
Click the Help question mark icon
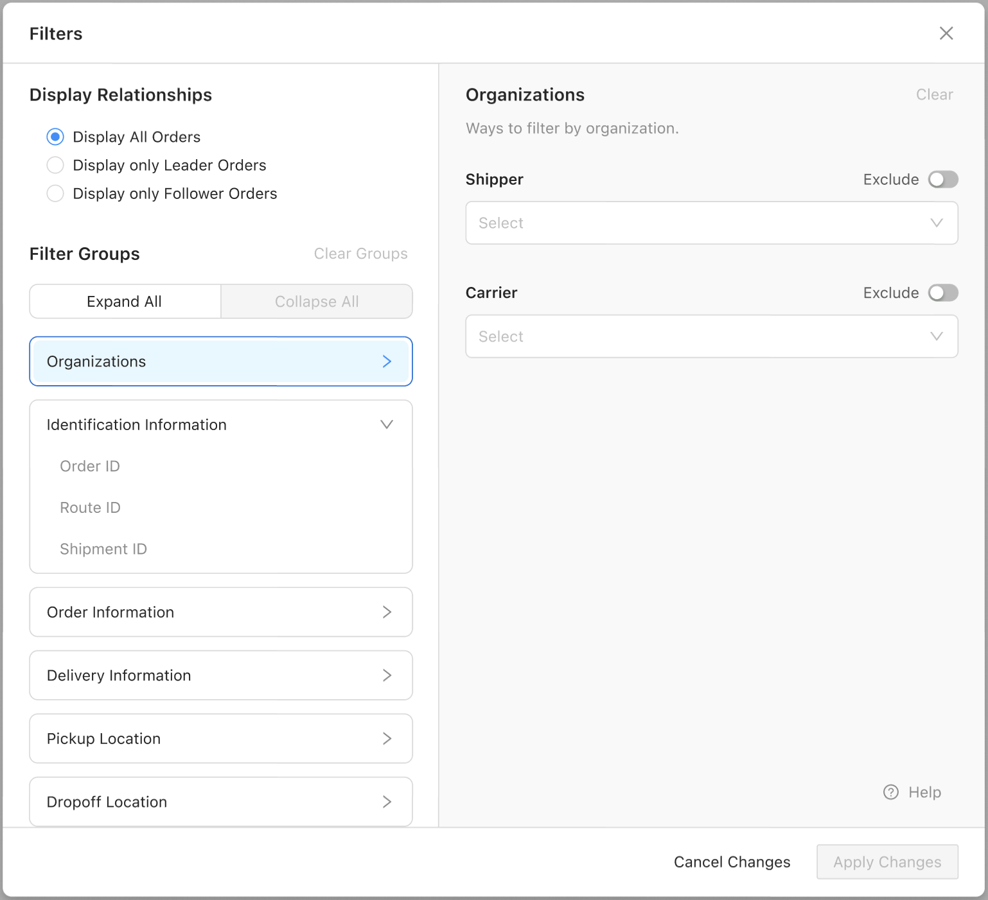coord(891,792)
